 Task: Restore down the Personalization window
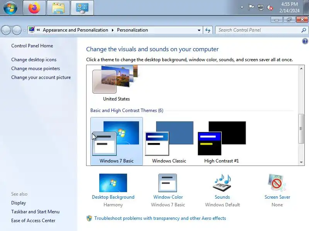point(289,20)
